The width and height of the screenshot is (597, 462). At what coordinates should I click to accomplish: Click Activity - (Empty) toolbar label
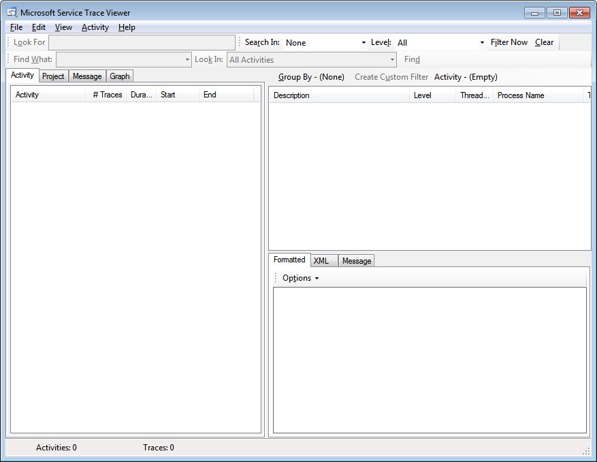466,77
